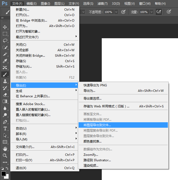Choose Color Lookup Tables (颜色查找表)
This screenshot has height=180, width=178.
coord(123,142)
